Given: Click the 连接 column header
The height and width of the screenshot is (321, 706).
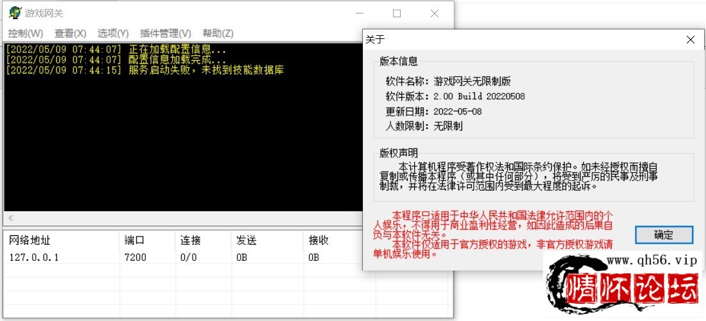Looking at the screenshot, I should click(x=204, y=241).
